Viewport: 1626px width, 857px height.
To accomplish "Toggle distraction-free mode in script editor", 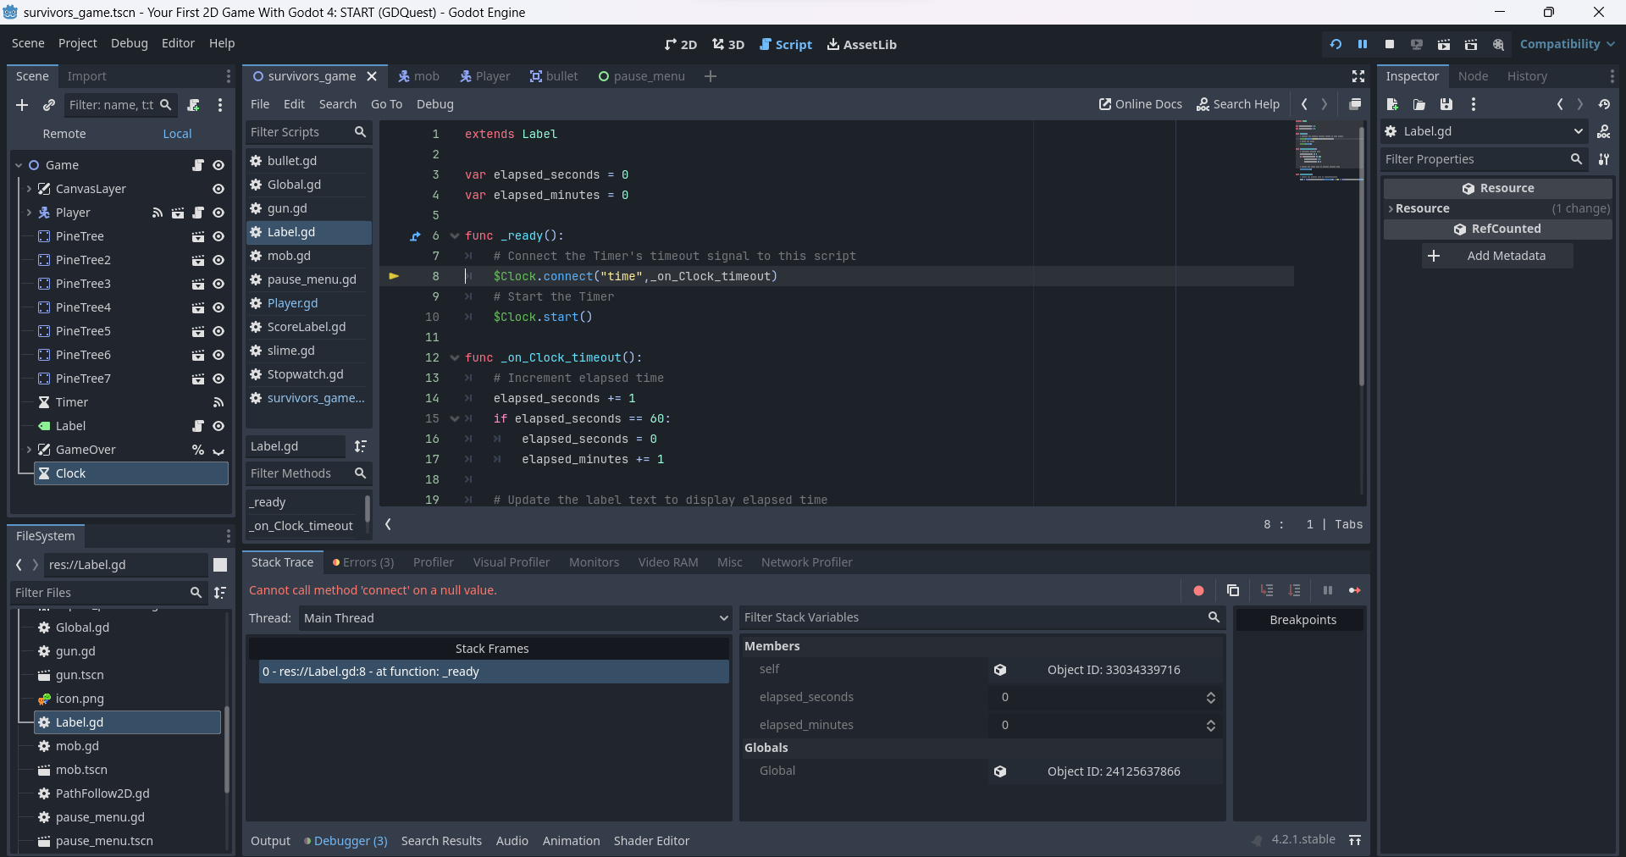I will (x=1358, y=76).
